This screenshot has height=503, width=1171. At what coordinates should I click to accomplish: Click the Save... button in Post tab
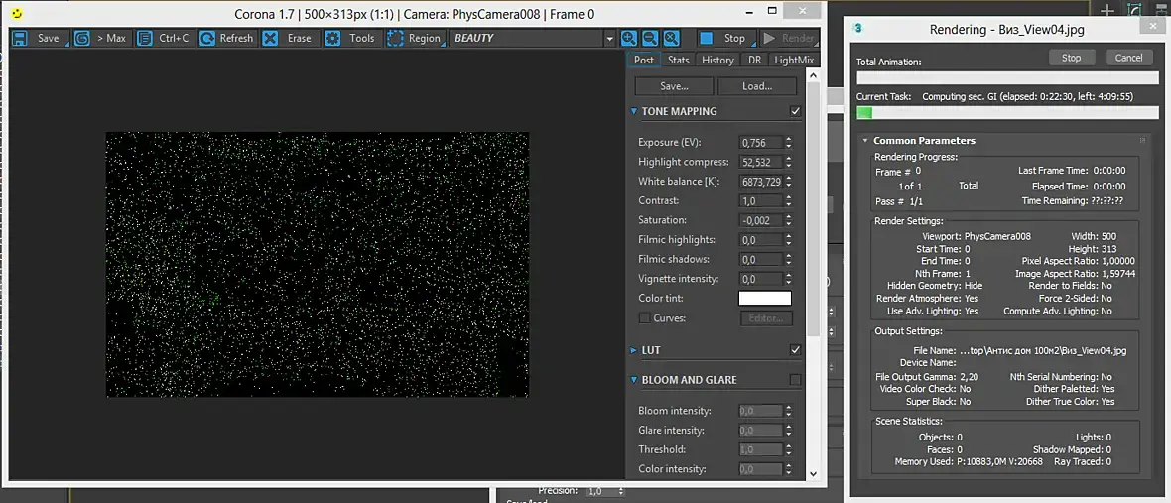tap(675, 86)
